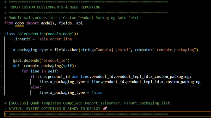Collapse the else block fold chevron
Screen dimensions: 211x118
tap(1, 87)
